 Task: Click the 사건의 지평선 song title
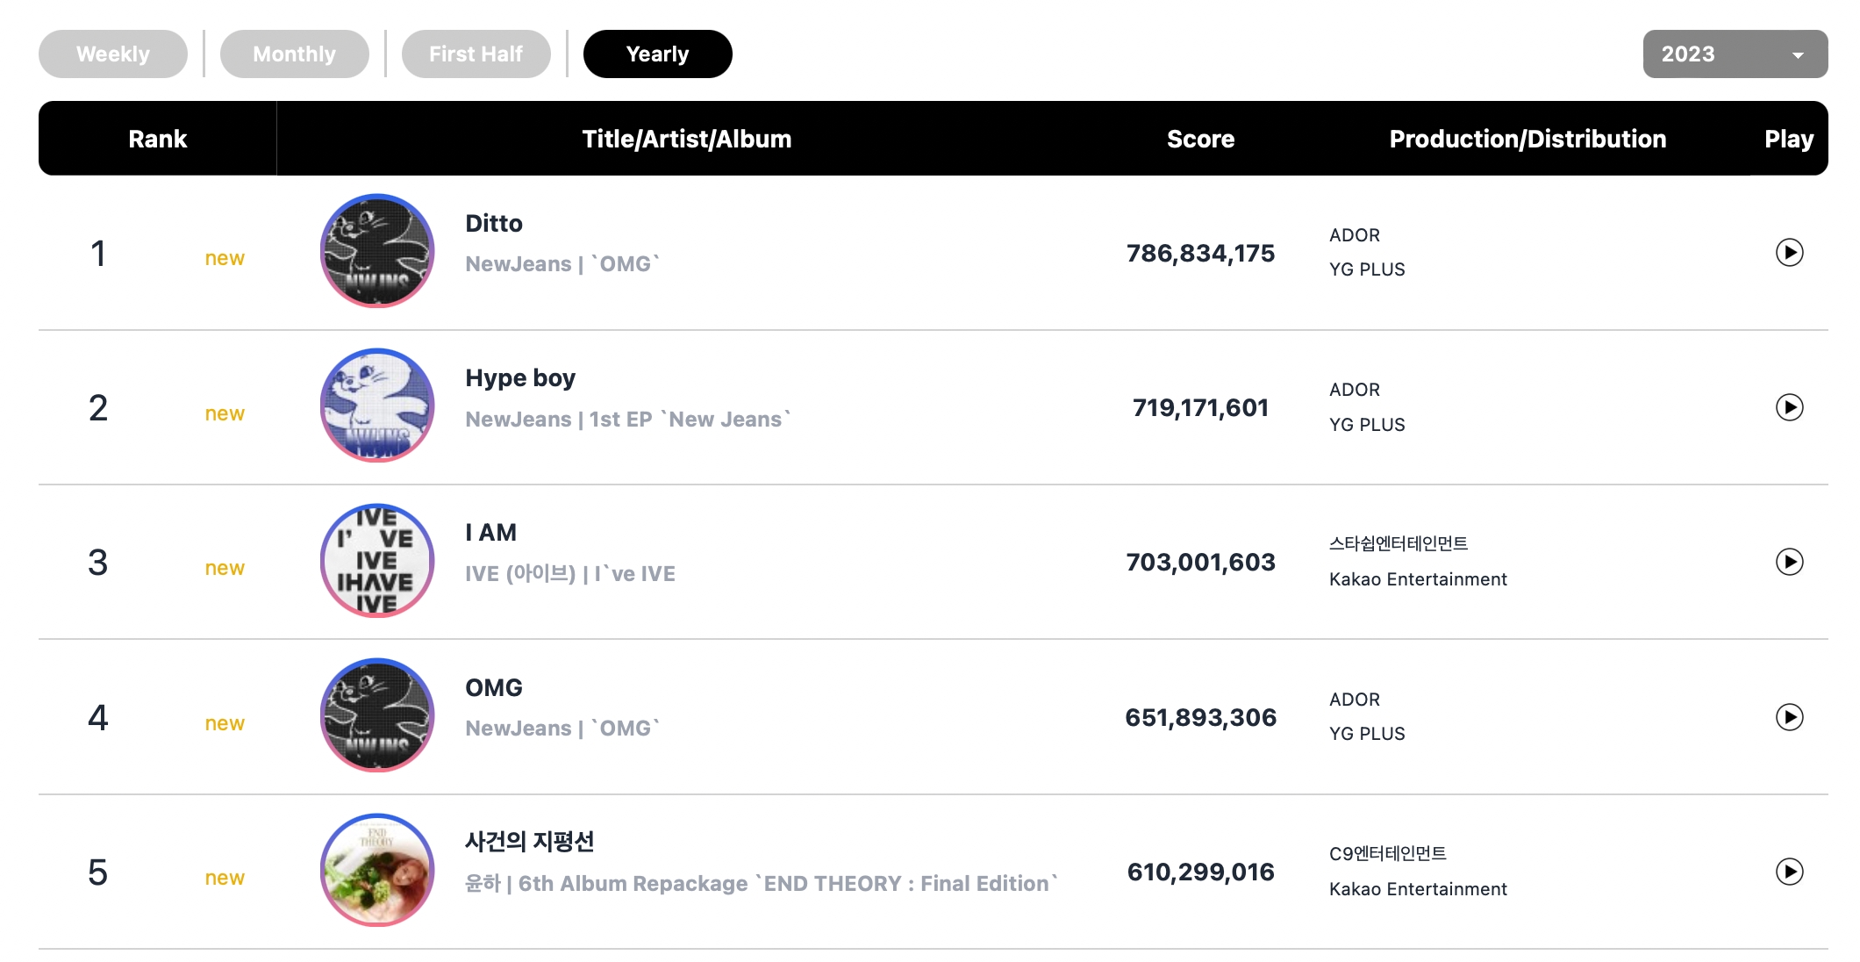tap(530, 842)
